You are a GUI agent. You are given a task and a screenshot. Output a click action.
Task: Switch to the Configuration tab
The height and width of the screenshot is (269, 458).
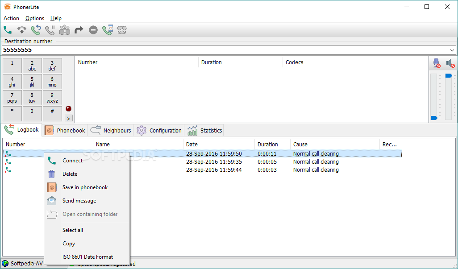(x=159, y=130)
